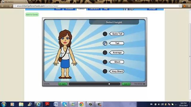Click the Back to Comics button

point(32,15)
